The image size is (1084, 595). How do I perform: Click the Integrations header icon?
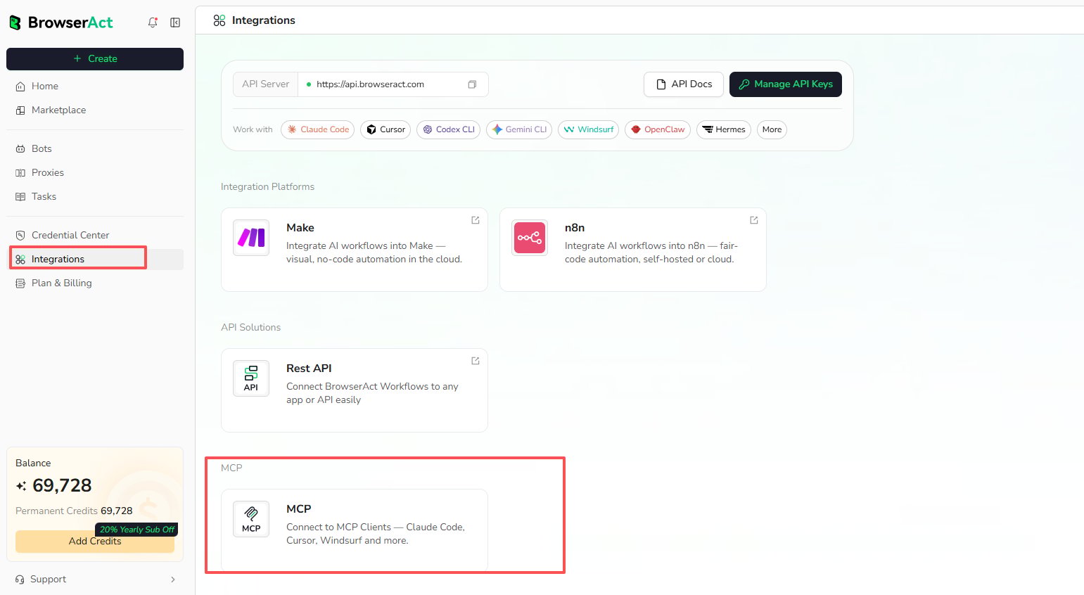coord(219,20)
